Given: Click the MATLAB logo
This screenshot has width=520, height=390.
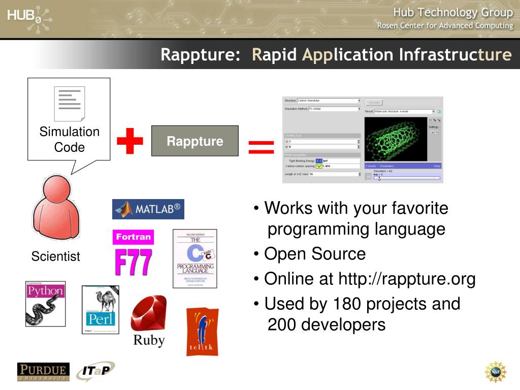Looking at the screenshot, I should [x=148, y=209].
